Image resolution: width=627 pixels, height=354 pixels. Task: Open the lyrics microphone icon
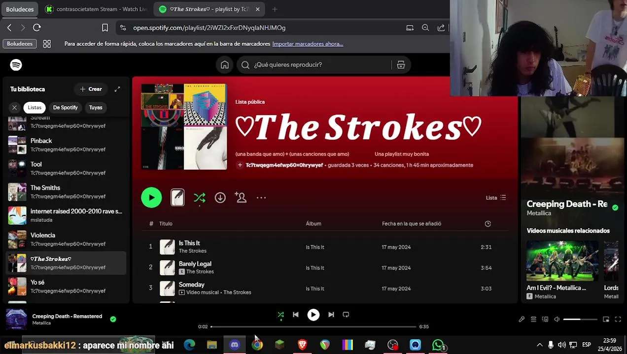click(522, 320)
